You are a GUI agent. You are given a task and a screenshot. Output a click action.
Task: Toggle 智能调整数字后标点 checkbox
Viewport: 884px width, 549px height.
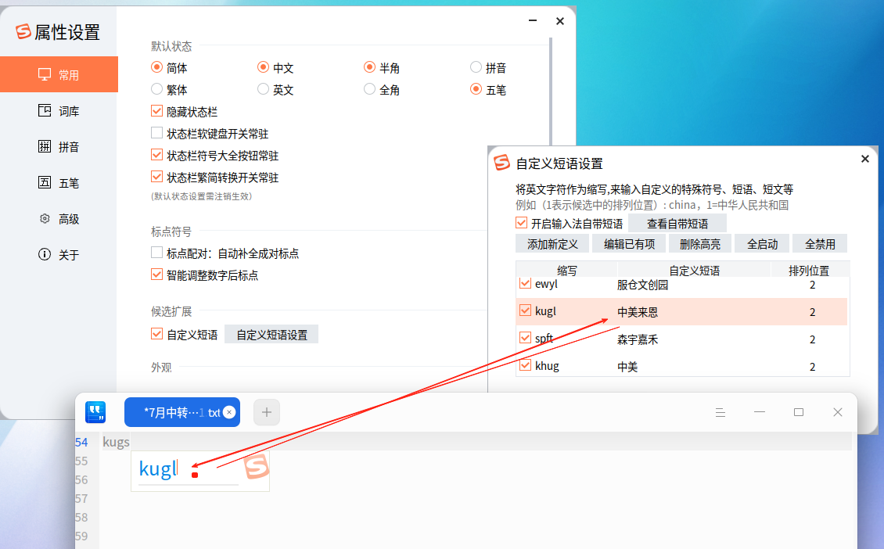pos(156,274)
